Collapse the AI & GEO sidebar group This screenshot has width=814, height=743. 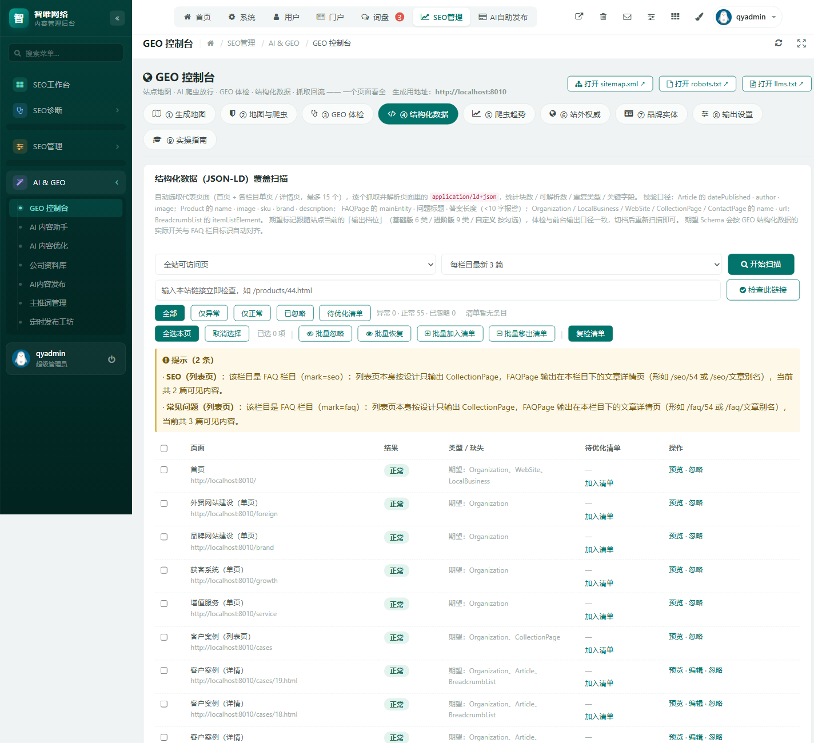click(66, 182)
